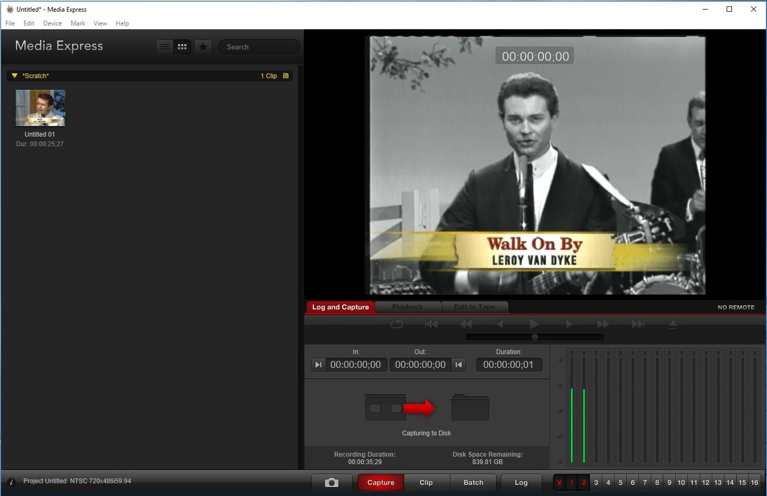
Task: Toggle audio channel 2
Action: 584,483
